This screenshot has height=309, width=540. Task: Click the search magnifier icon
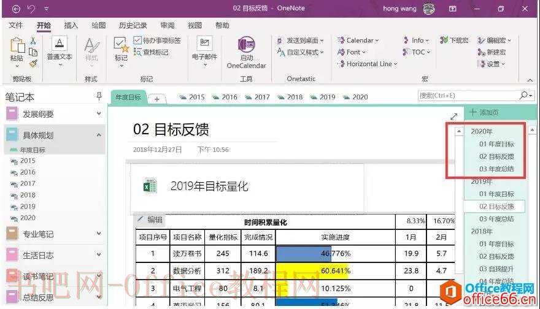point(524,95)
